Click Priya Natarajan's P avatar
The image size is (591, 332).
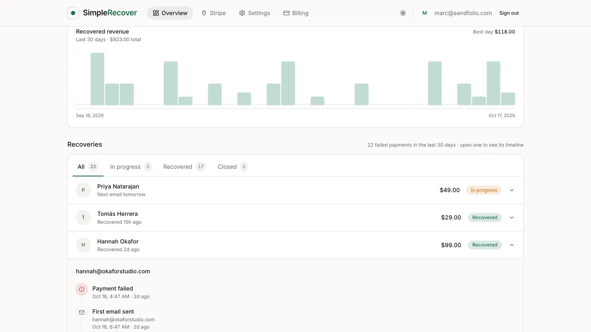click(83, 190)
